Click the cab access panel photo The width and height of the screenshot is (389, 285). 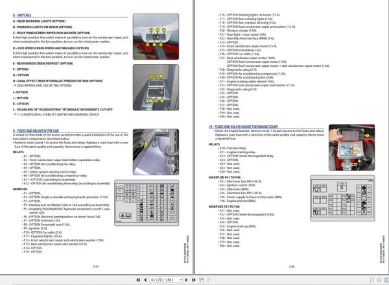[x=156, y=152]
